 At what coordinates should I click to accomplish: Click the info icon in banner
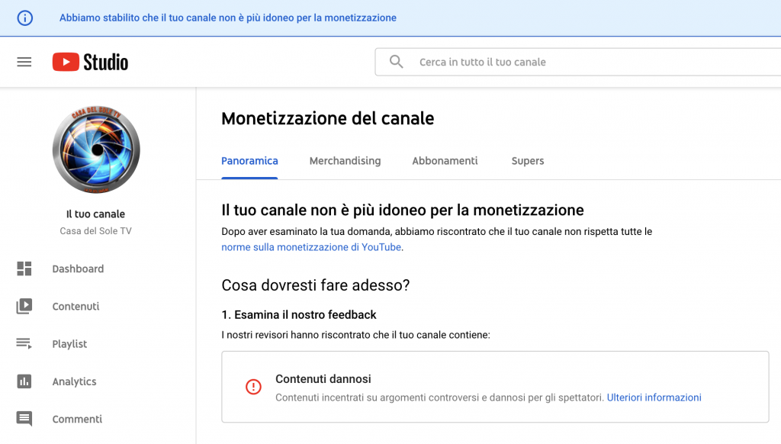pos(25,18)
